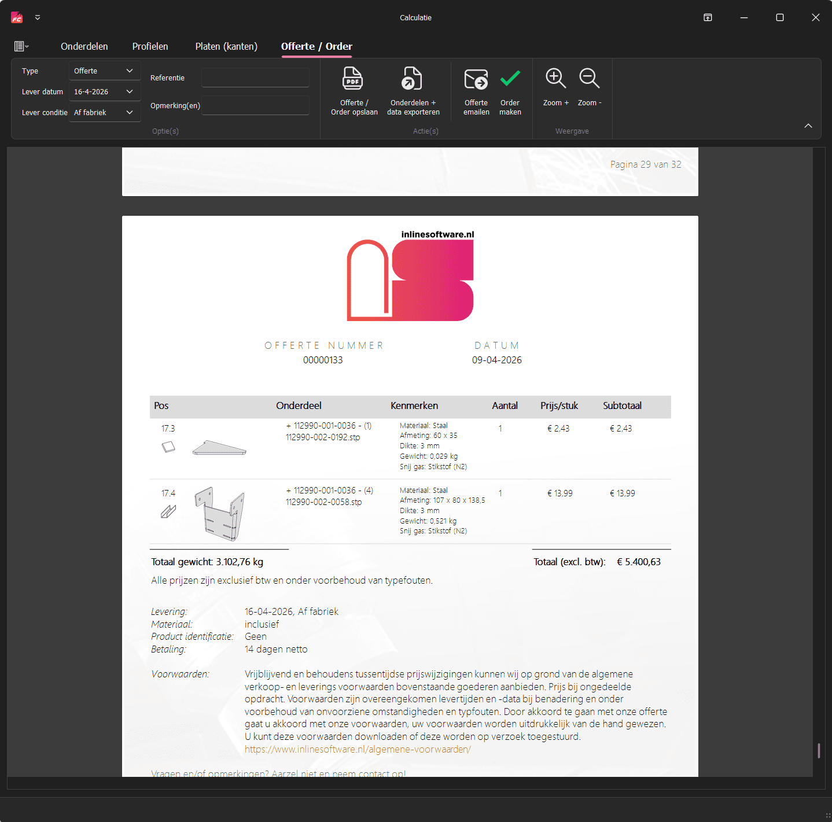The height and width of the screenshot is (822, 832).
Task: Open the Profielen tab
Action: [x=150, y=46]
